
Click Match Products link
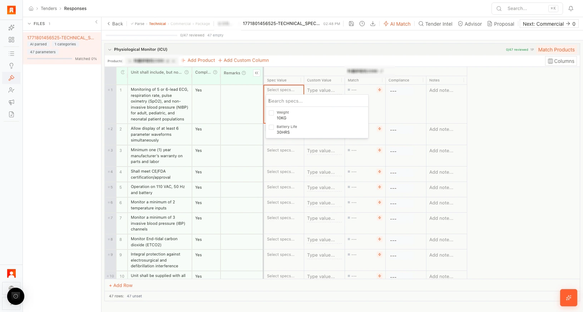(557, 50)
